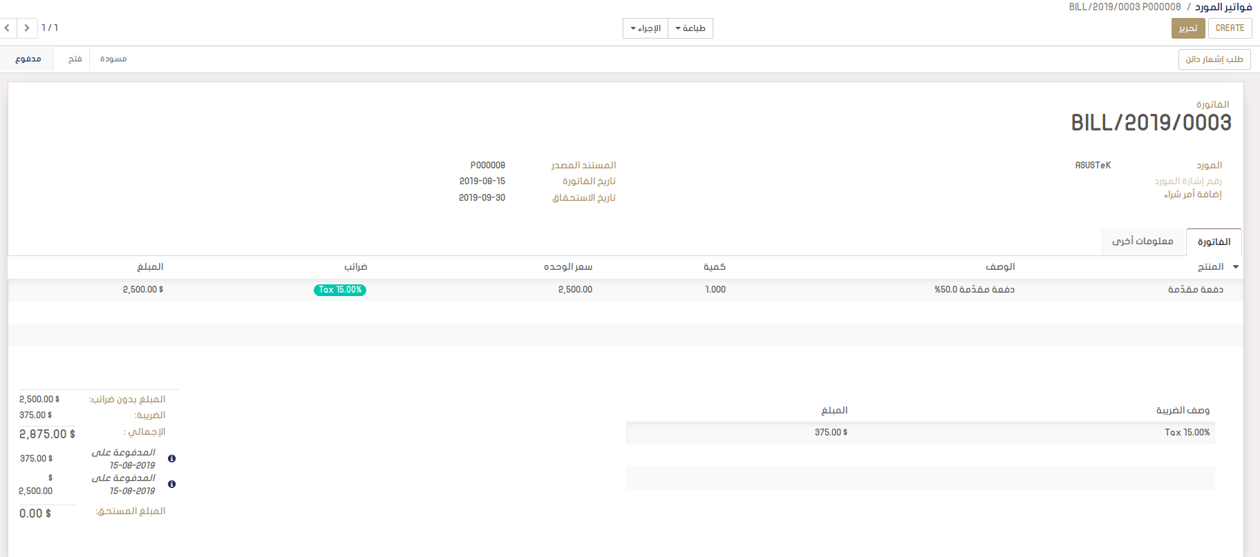Click the 1 / 1 pager counter
Screen dimensions: 1260x557
tap(50, 28)
